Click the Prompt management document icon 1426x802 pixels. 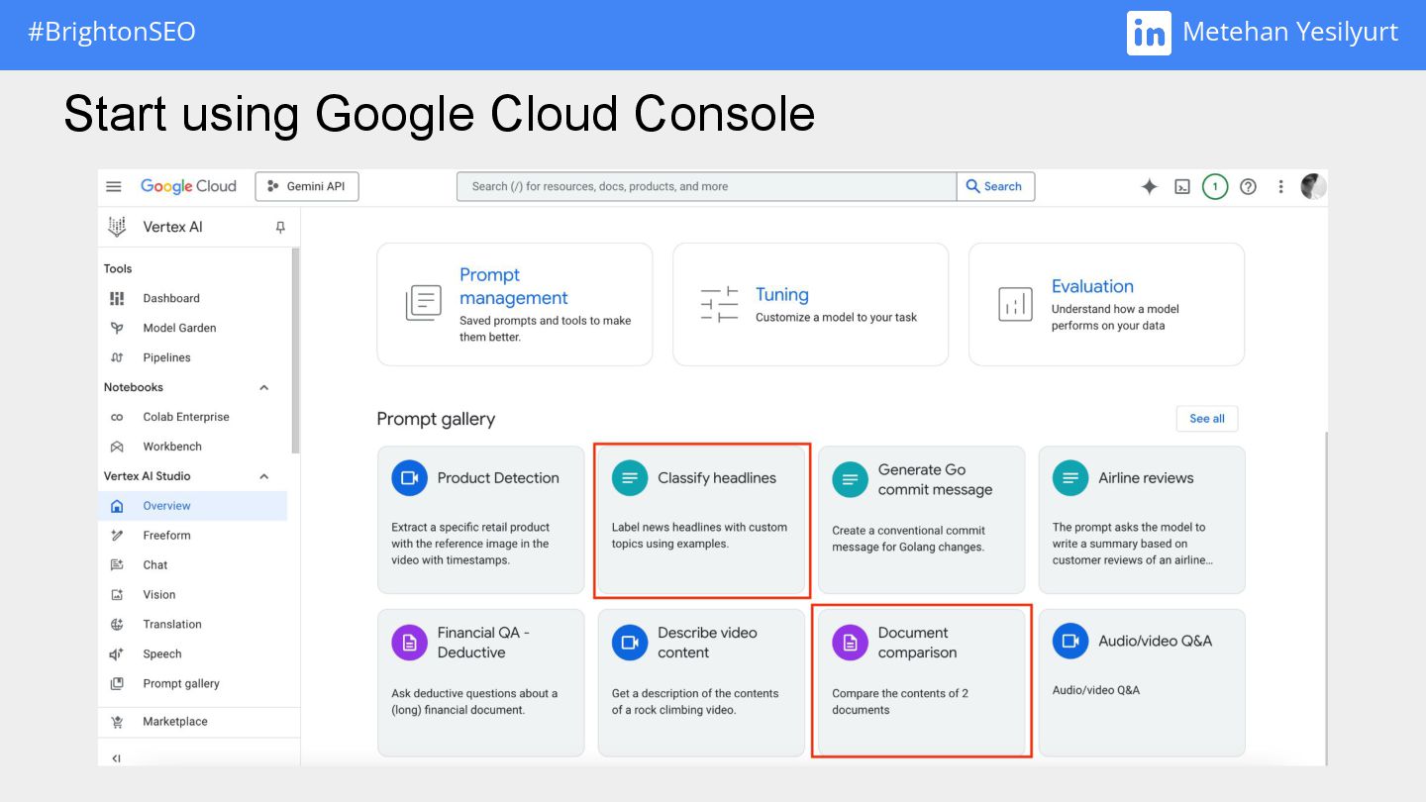[424, 303]
